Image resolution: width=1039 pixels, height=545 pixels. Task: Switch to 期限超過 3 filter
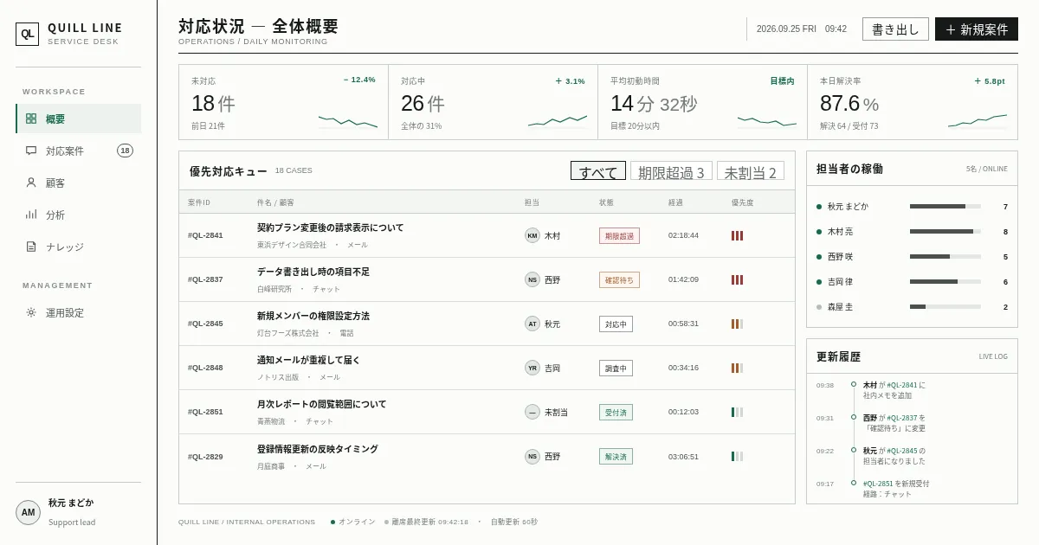click(x=672, y=171)
